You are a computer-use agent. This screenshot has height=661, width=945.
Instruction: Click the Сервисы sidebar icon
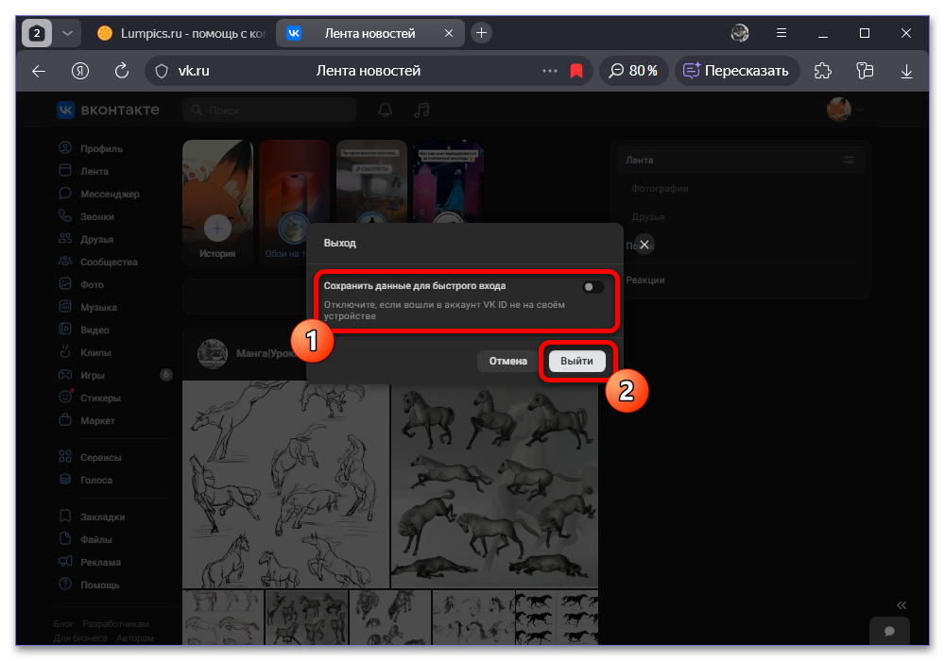pyautogui.click(x=65, y=457)
